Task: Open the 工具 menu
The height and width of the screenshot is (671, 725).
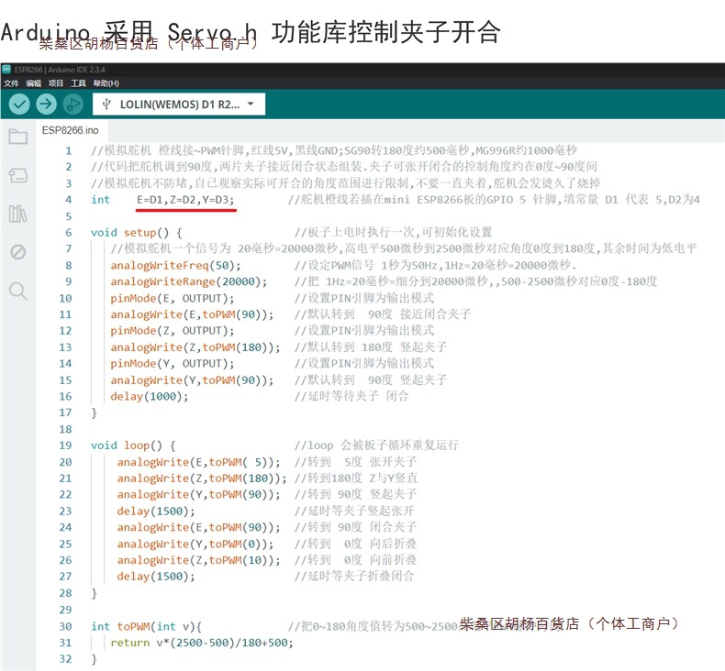Action: click(x=78, y=83)
